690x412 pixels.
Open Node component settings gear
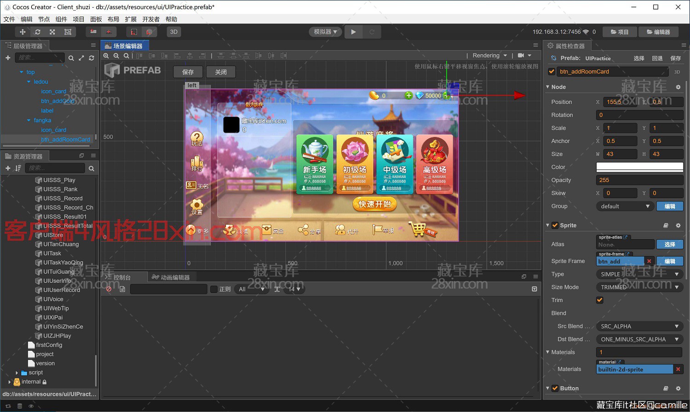click(x=678, y=87)
